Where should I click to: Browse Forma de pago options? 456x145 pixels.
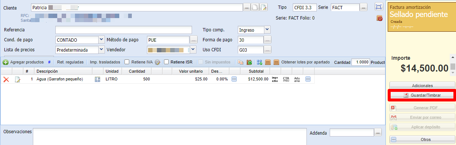pos(268,40)
